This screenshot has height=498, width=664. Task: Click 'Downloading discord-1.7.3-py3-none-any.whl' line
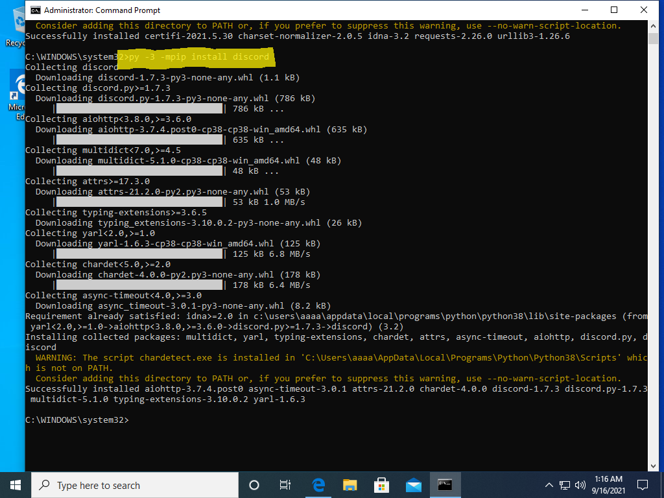167,78
